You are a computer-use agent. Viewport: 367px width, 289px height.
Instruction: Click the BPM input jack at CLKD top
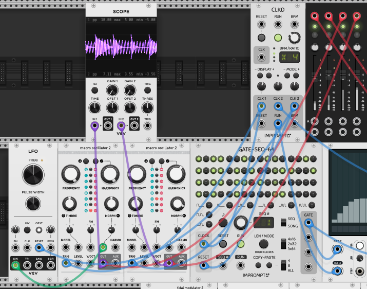point(294,24)
